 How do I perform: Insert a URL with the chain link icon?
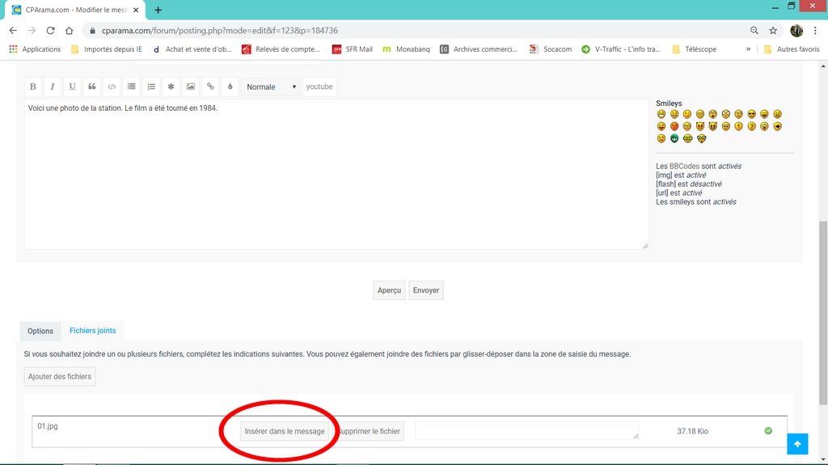(210, 87)
